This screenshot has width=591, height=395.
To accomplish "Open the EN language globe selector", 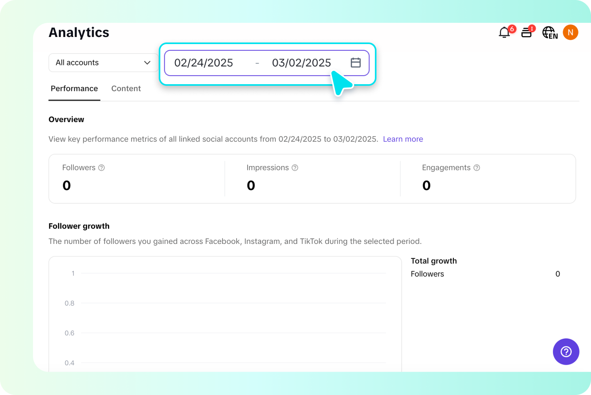I will click(x=549, y=33).
